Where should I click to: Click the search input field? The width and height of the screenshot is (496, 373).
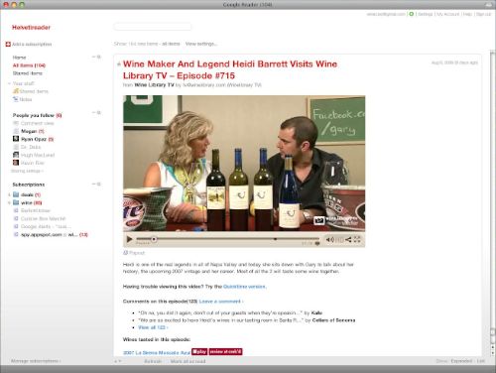(x=153, y=27)
